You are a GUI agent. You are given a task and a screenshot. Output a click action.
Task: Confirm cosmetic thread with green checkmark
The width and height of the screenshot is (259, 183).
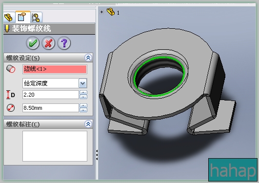click(33, 43)
